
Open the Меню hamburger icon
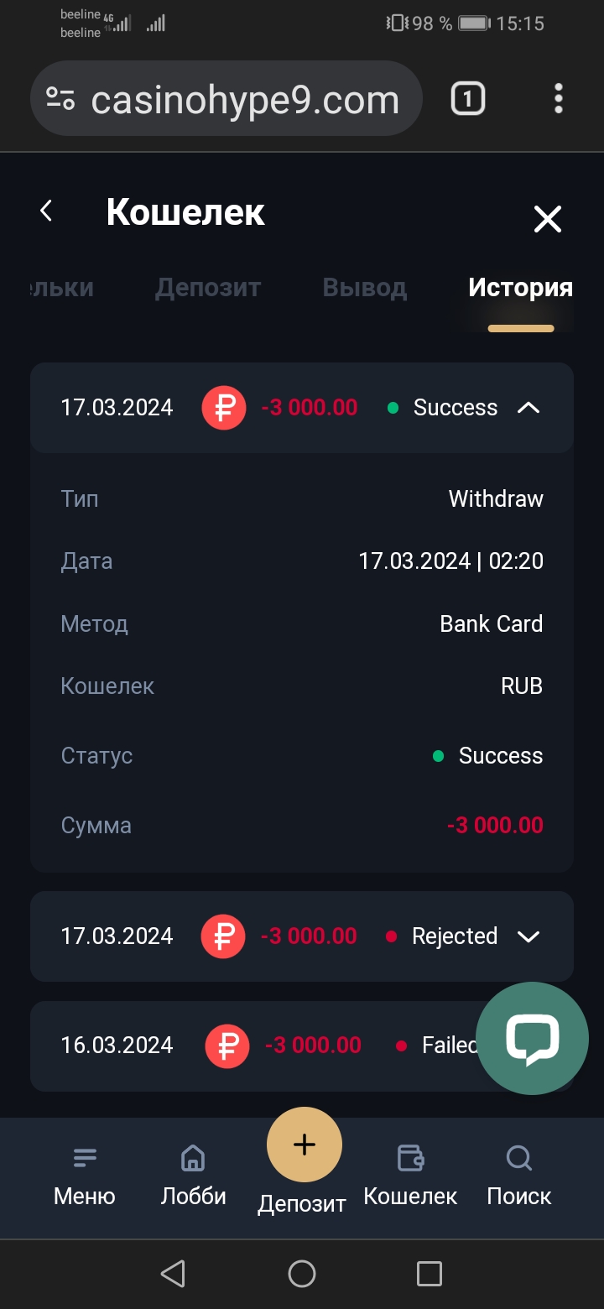85,1159
